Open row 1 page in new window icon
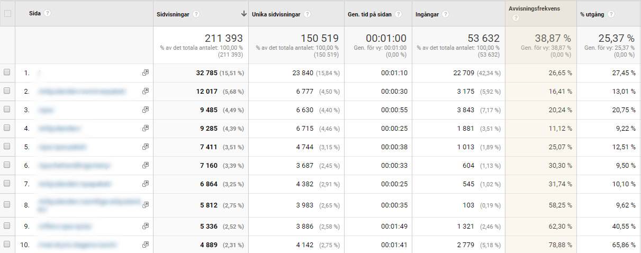Image resolution: width=641 pixels, height=253 pixels. tap(146, 73)
